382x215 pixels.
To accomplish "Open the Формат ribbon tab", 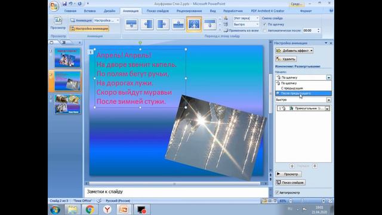I will (306, 11).
